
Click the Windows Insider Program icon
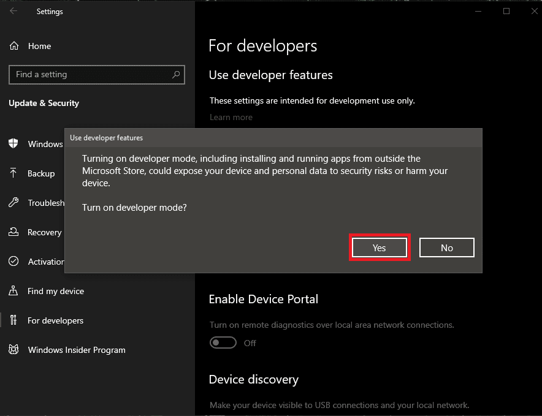tap(13, 350)
